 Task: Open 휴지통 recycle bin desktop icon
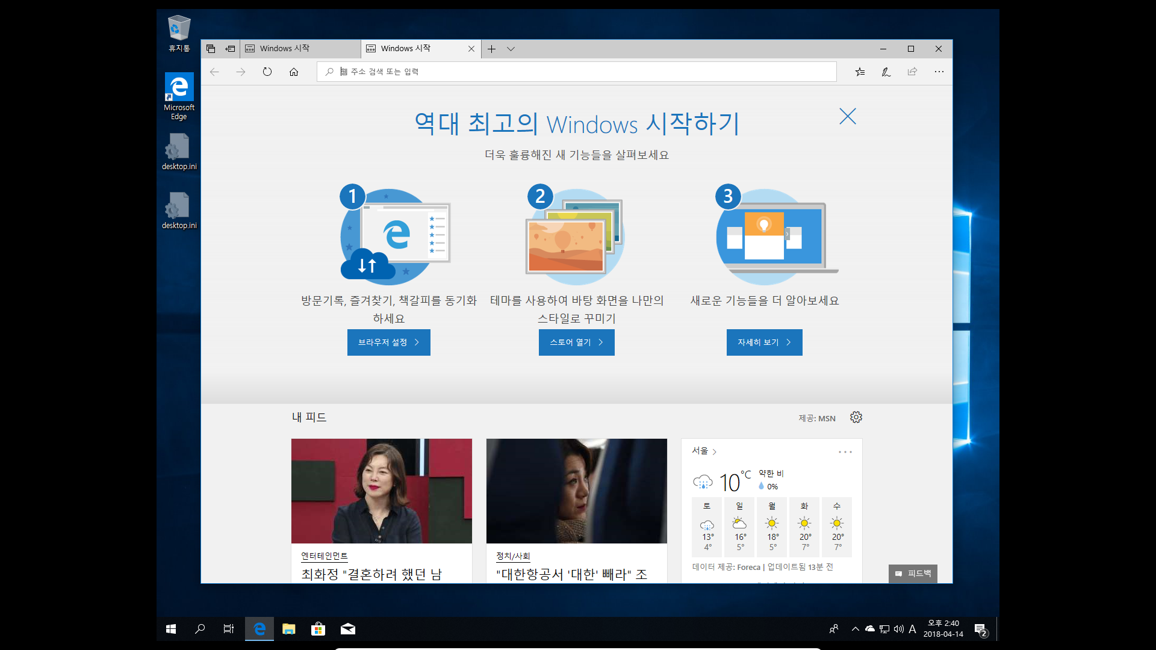tap(179, 34)
